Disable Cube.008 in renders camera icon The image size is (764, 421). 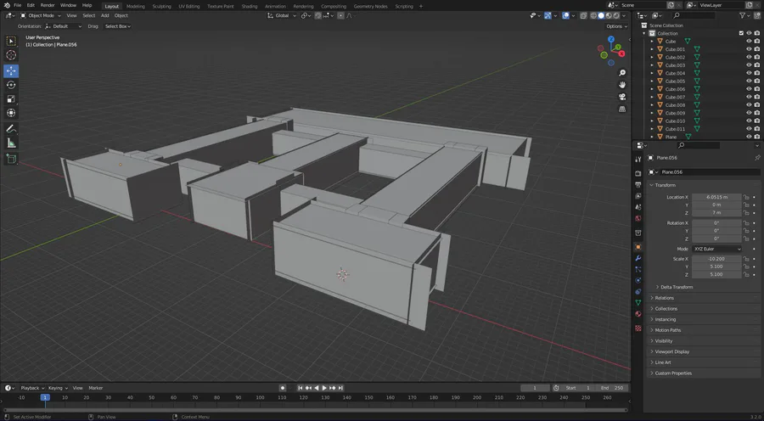(x=756, y=104)
